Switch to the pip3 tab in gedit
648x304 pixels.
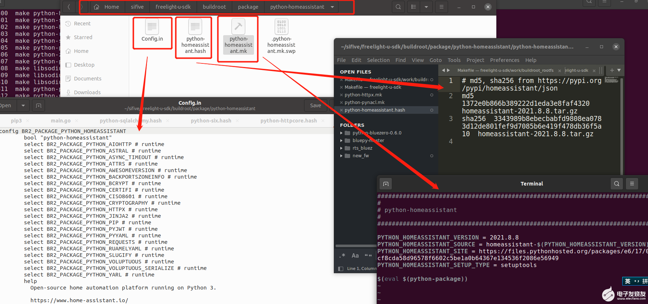coord(16,121)
